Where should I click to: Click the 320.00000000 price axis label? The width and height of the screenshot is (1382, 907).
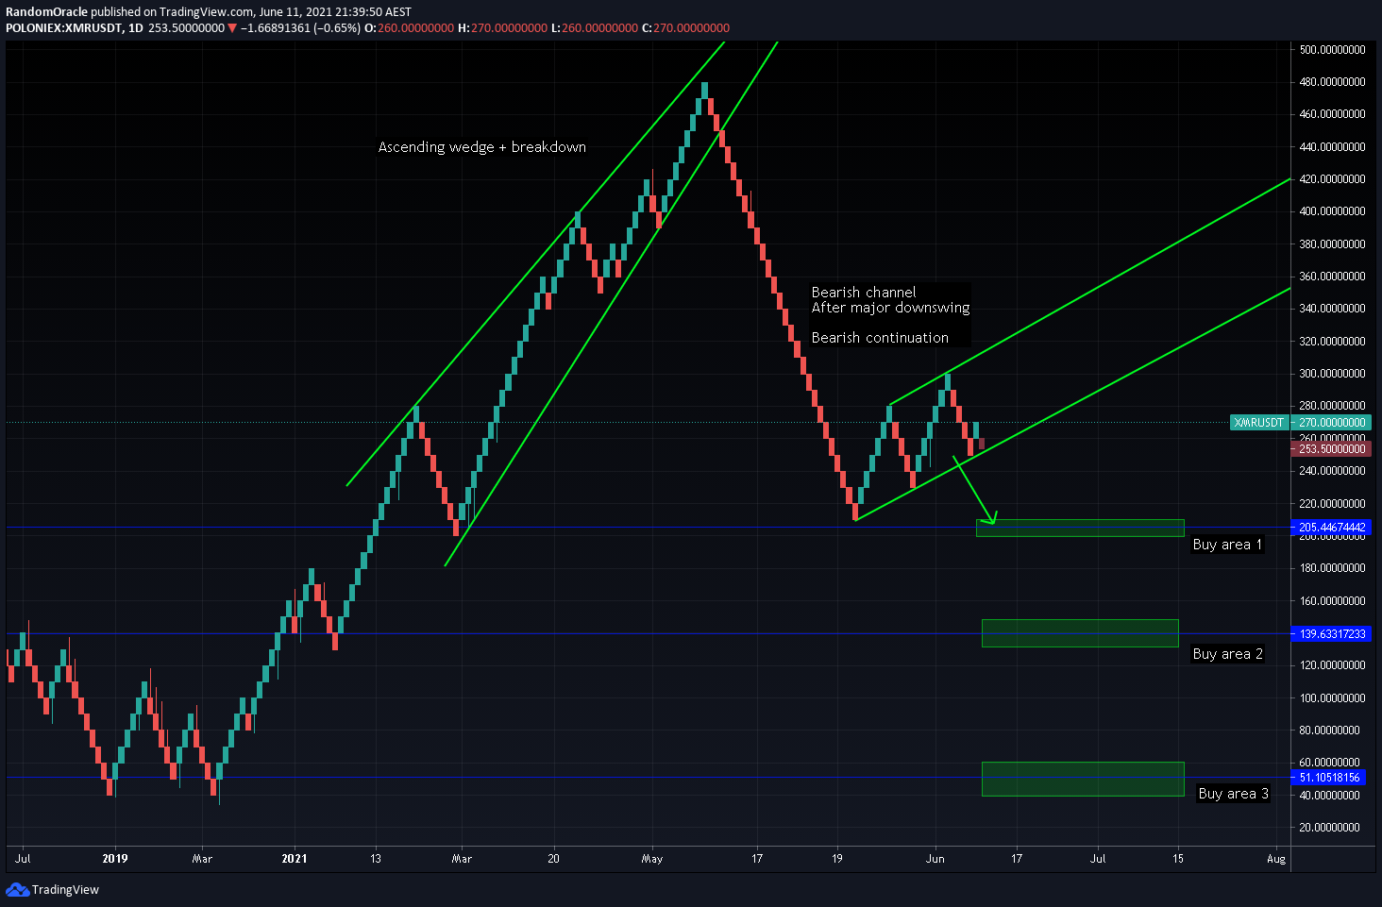click(x=1332, y=342)
